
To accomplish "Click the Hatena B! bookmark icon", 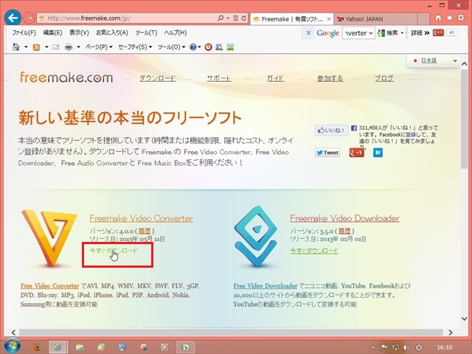I will click(378, 153).
